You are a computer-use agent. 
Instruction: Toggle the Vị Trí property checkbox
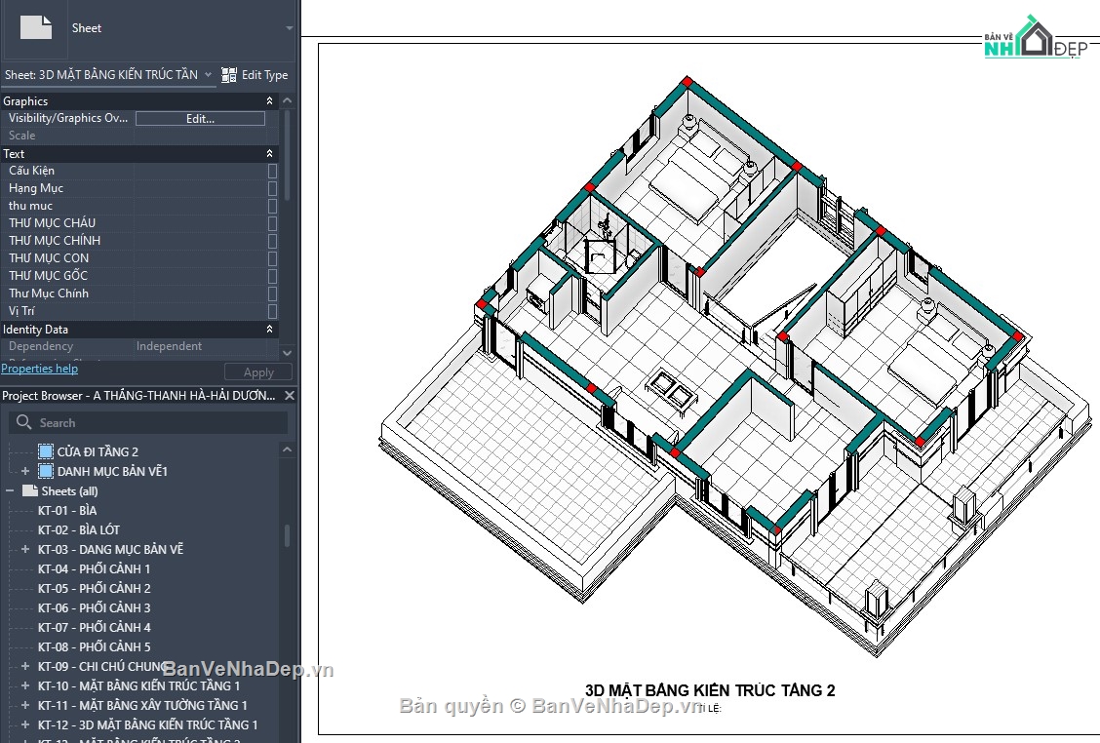click(272, 311)
